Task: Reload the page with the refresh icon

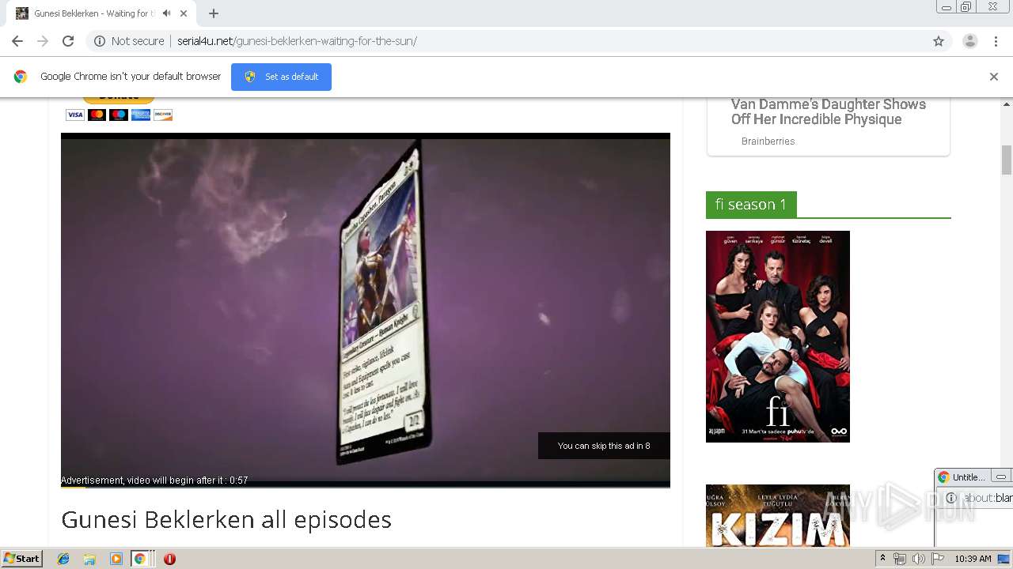Action: [x=68, y=41]
